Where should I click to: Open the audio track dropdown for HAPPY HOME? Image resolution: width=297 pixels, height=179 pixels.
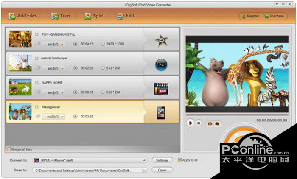click(53, 92)
